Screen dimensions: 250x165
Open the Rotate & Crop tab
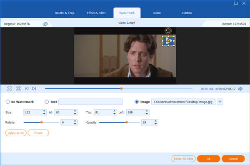coord(65,13)
